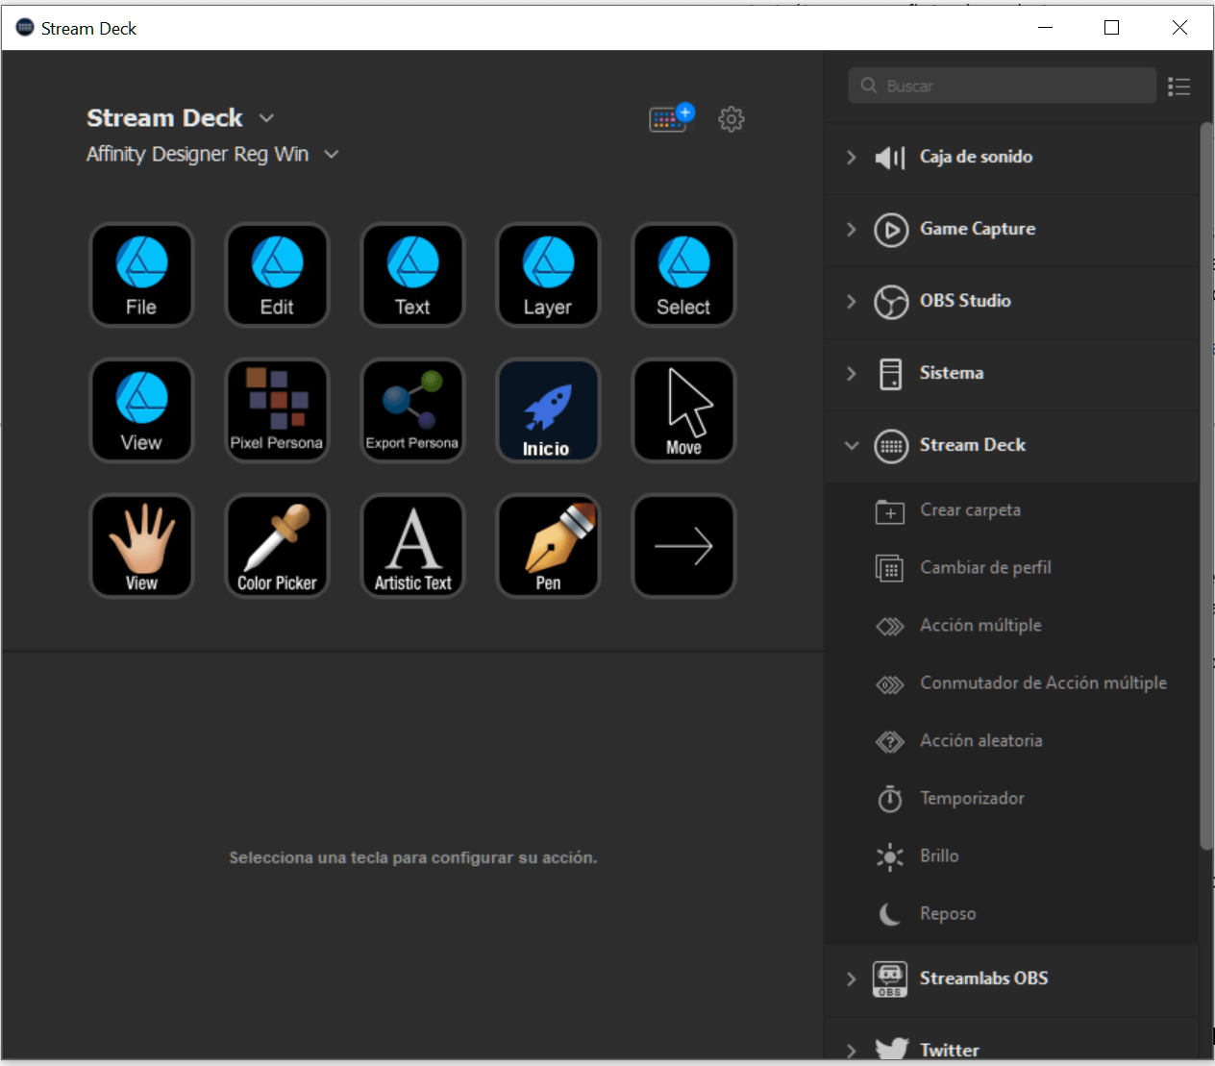The width and height of the screenshot is (1215, 1066).
Task: Expand the Twitter category
Action: (851, 1051)
